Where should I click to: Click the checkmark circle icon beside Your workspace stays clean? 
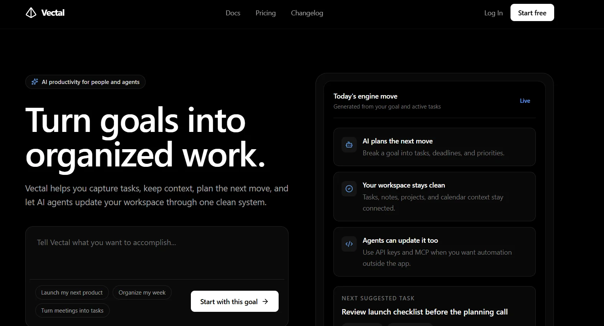pos(349,189)
